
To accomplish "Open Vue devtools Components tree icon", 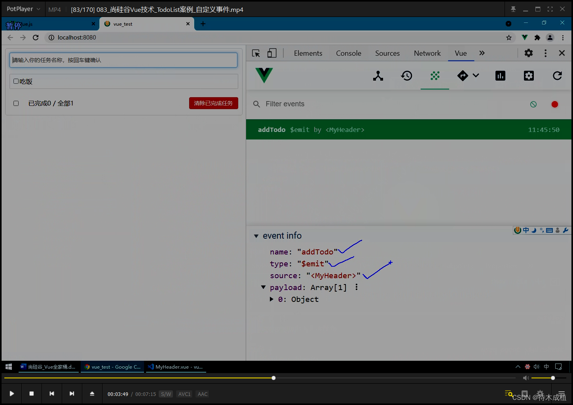I will pos(378,76).
